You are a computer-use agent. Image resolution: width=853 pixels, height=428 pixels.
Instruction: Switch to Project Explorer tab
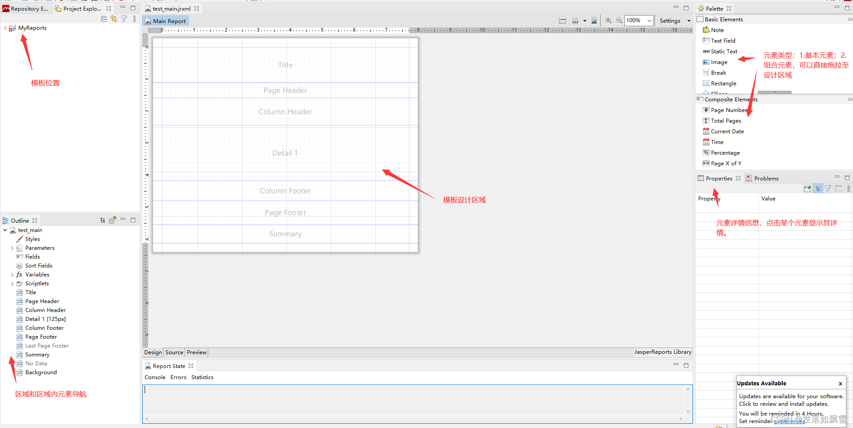(x=78, y=8)
